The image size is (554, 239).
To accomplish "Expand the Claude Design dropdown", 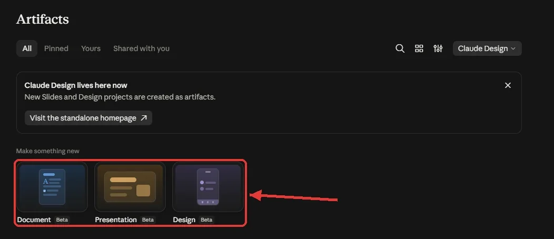I will tap(487, 49).
